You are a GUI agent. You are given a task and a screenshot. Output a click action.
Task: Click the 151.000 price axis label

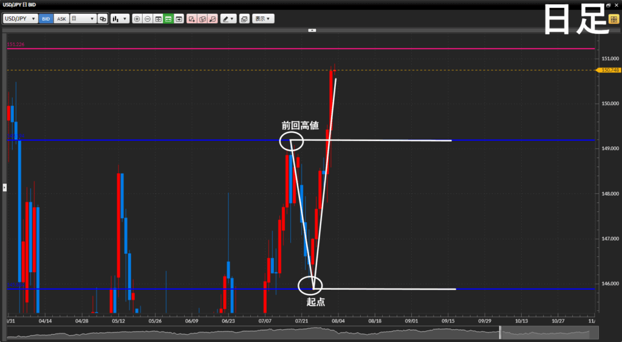pyautogui.click(x=610, y=58)
